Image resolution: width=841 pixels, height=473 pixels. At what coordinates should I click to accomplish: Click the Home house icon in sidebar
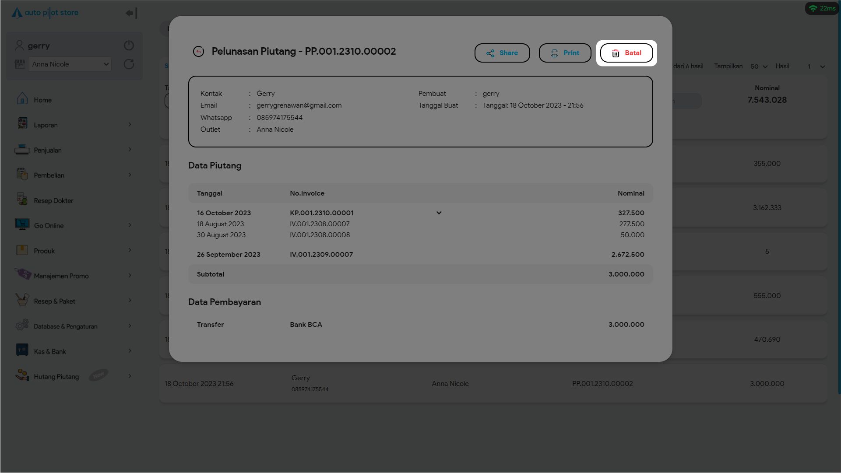(22, 99)
